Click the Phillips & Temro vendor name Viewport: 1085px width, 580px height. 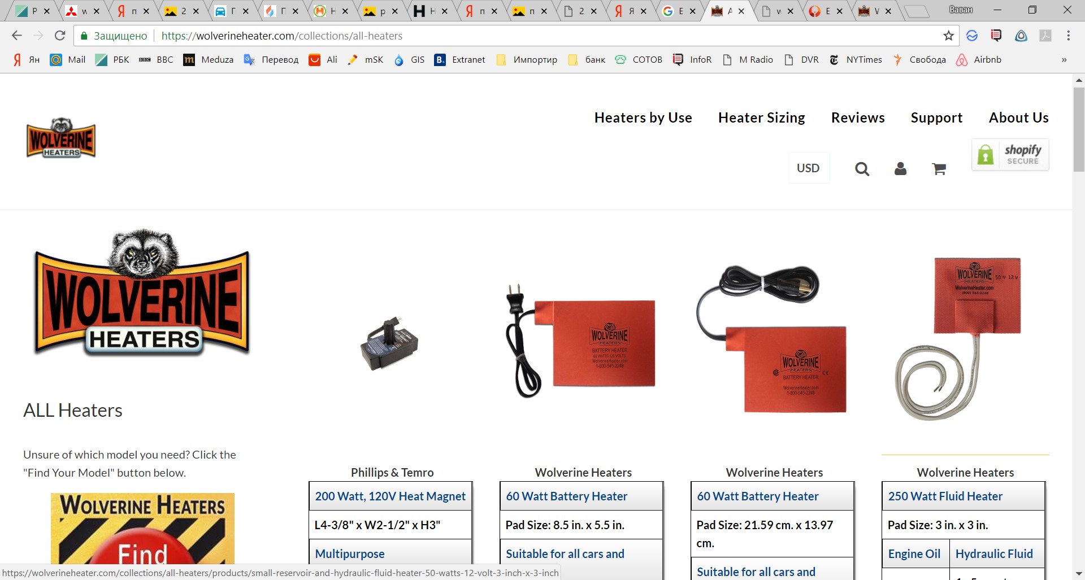pos(392,472)
